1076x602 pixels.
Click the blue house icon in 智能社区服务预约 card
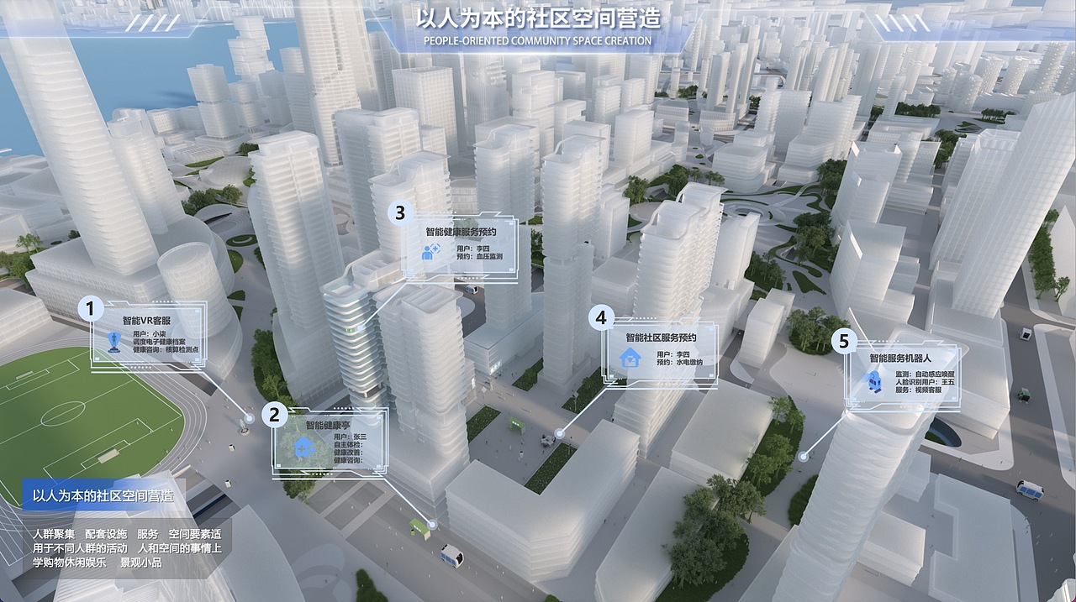(630, 358)
